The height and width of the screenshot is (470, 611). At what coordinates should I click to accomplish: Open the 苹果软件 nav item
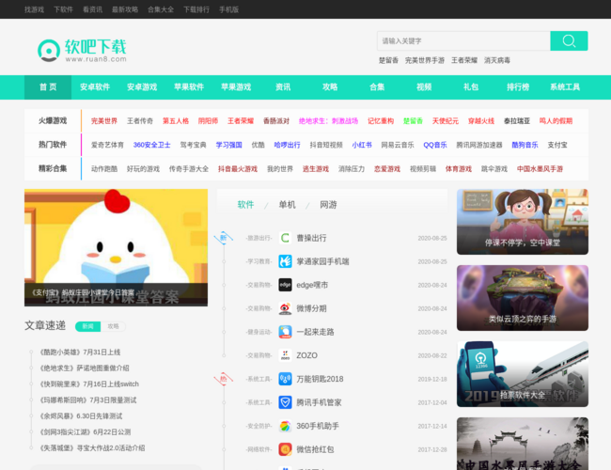[189, 86]
